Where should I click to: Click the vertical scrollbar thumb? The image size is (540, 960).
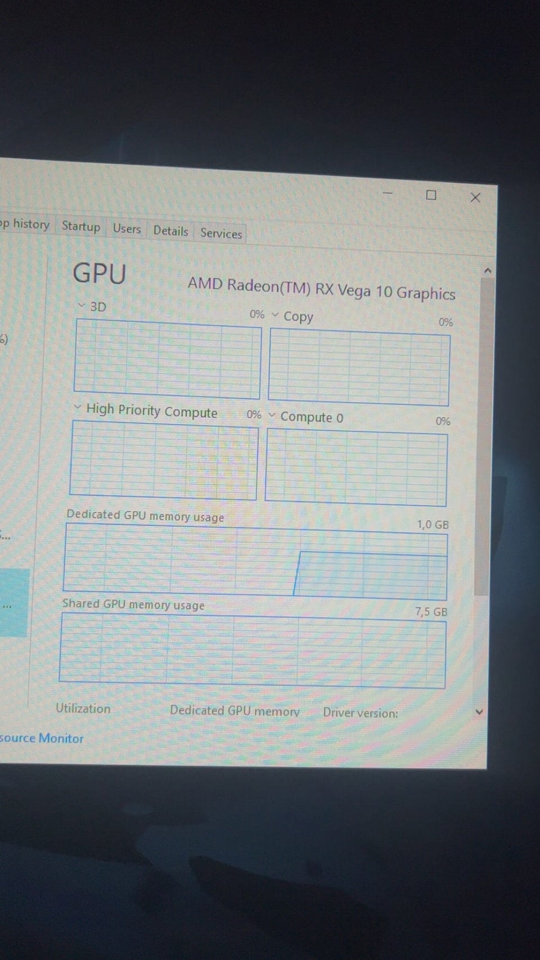[484, 436]
